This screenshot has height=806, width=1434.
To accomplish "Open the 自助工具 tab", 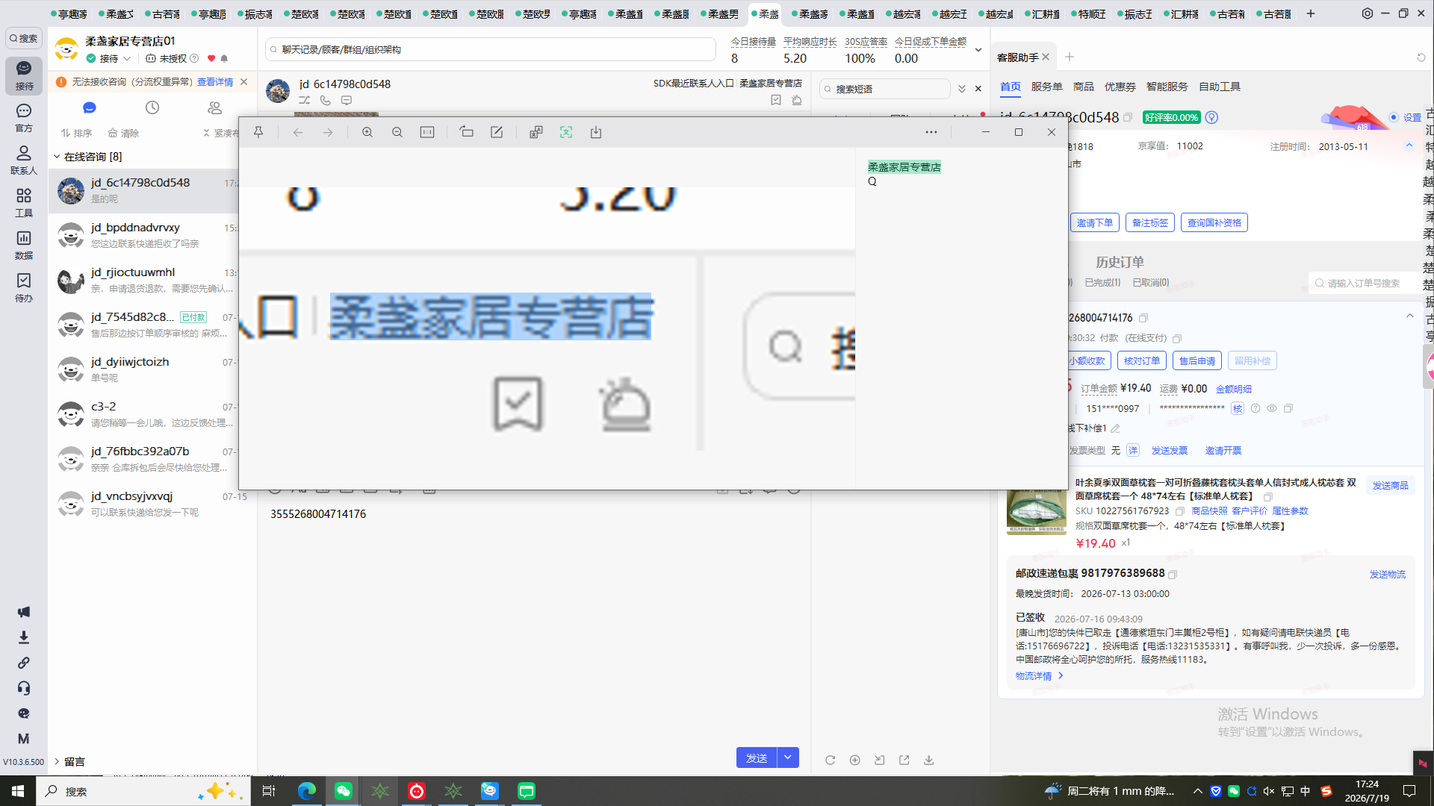I will (x=1220, y=87).
